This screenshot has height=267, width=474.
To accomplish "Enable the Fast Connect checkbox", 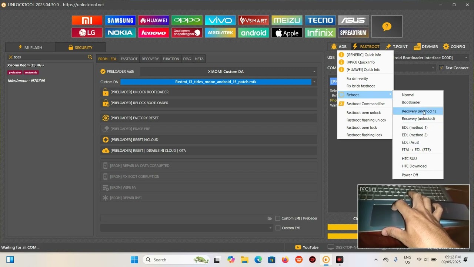I will pos(441,68).
